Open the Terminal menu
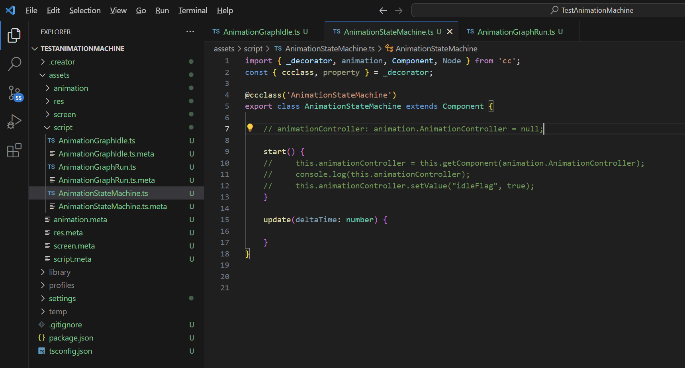Screen dimensions: 685x368 [193, 10]
